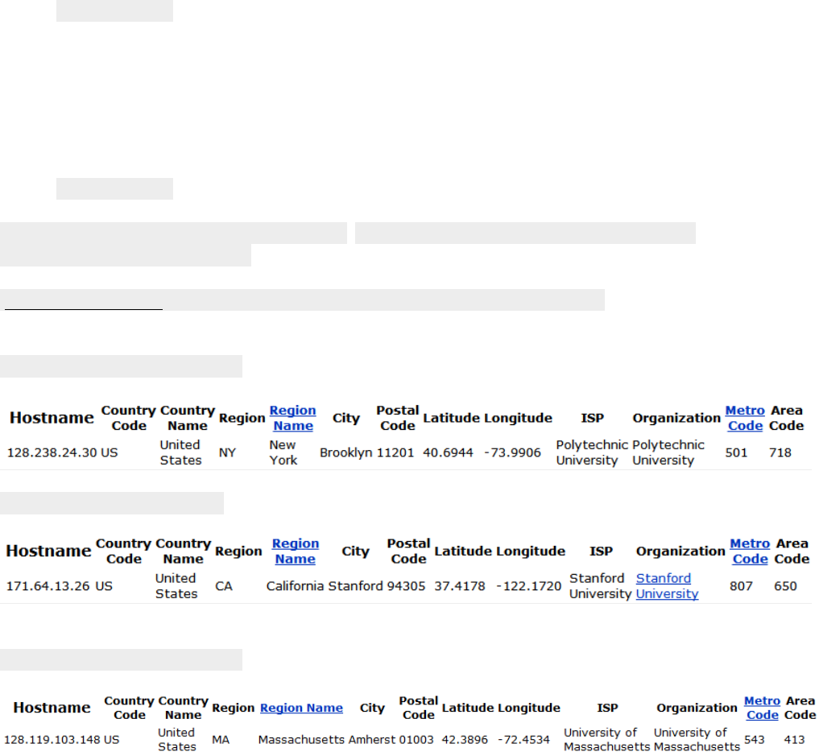Click latitude value 40.6944
Screen dimensions: 819x756
[448, 452]
